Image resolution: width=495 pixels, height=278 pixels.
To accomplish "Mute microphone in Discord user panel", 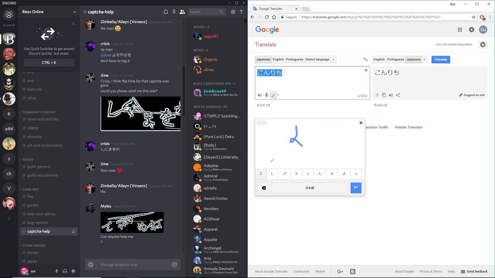I will click(x=56, y=271).
